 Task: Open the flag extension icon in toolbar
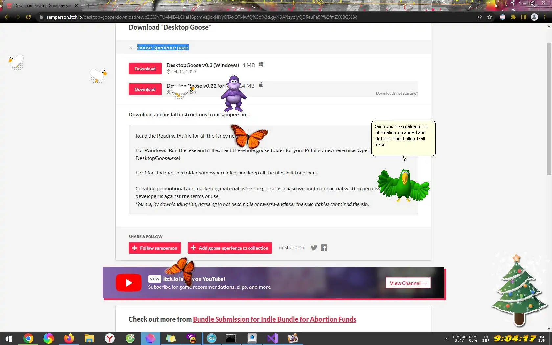503,17
